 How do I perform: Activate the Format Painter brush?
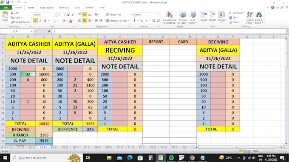pos(12,22)
